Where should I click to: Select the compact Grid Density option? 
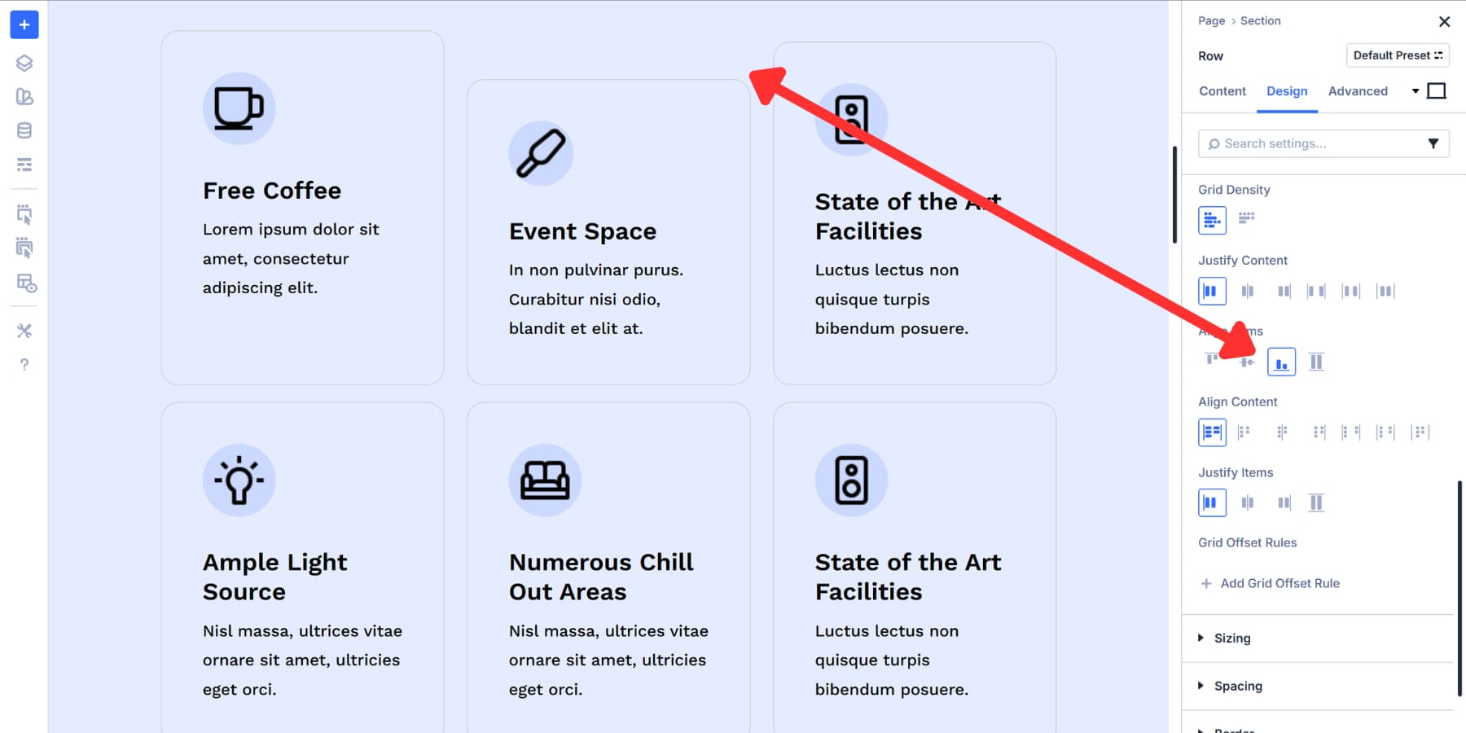pos(1245,219)
